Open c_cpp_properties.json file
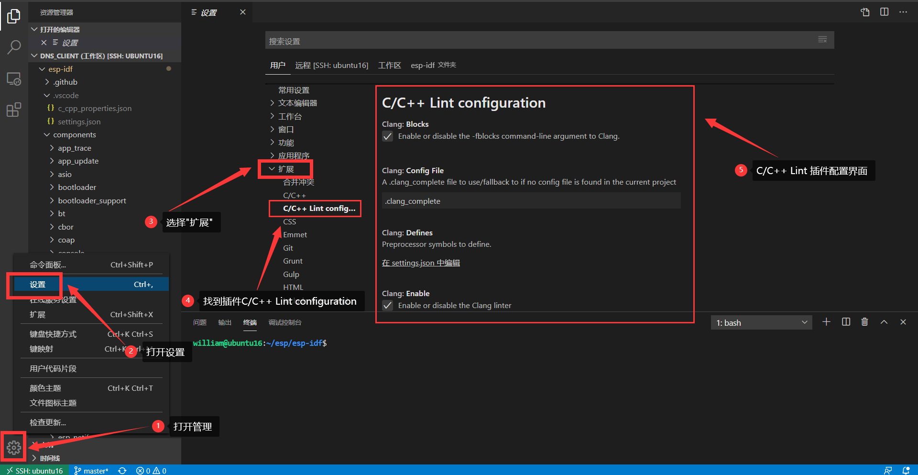The image size is (918, 475). tap(95, 109)
